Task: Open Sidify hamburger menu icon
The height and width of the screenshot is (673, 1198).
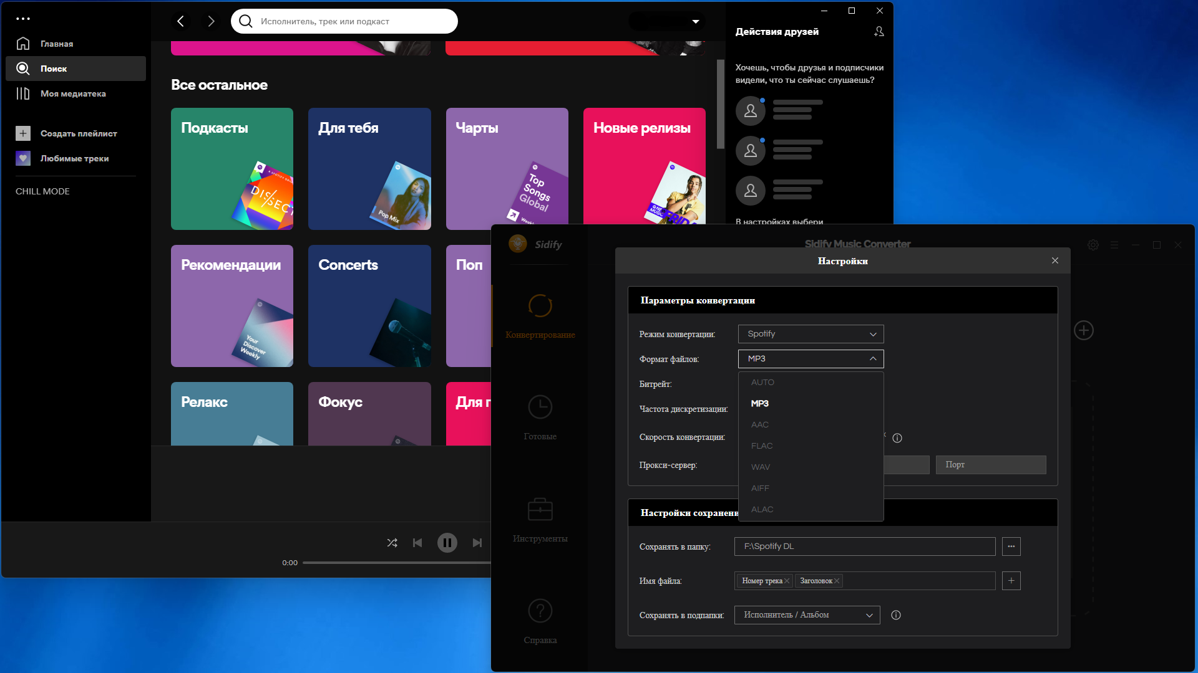Action: click(1114, 245)
